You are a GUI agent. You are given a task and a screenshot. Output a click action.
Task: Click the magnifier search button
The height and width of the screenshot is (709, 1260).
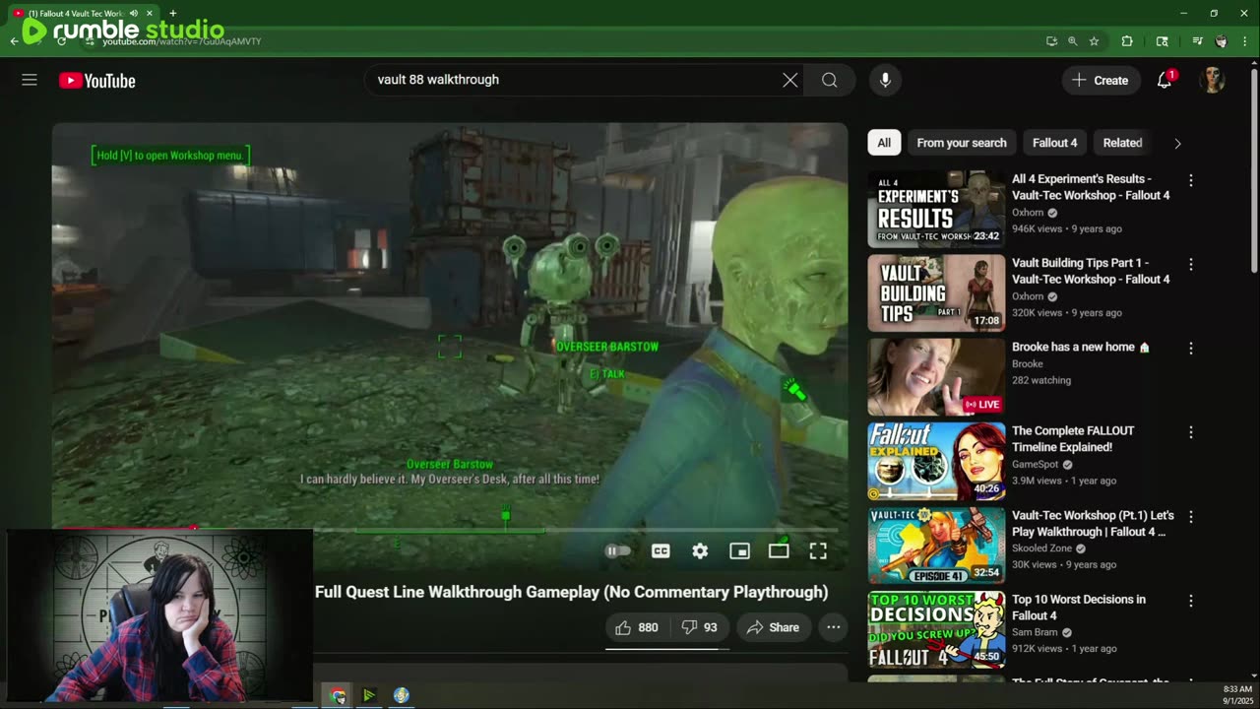click(830, 80)
